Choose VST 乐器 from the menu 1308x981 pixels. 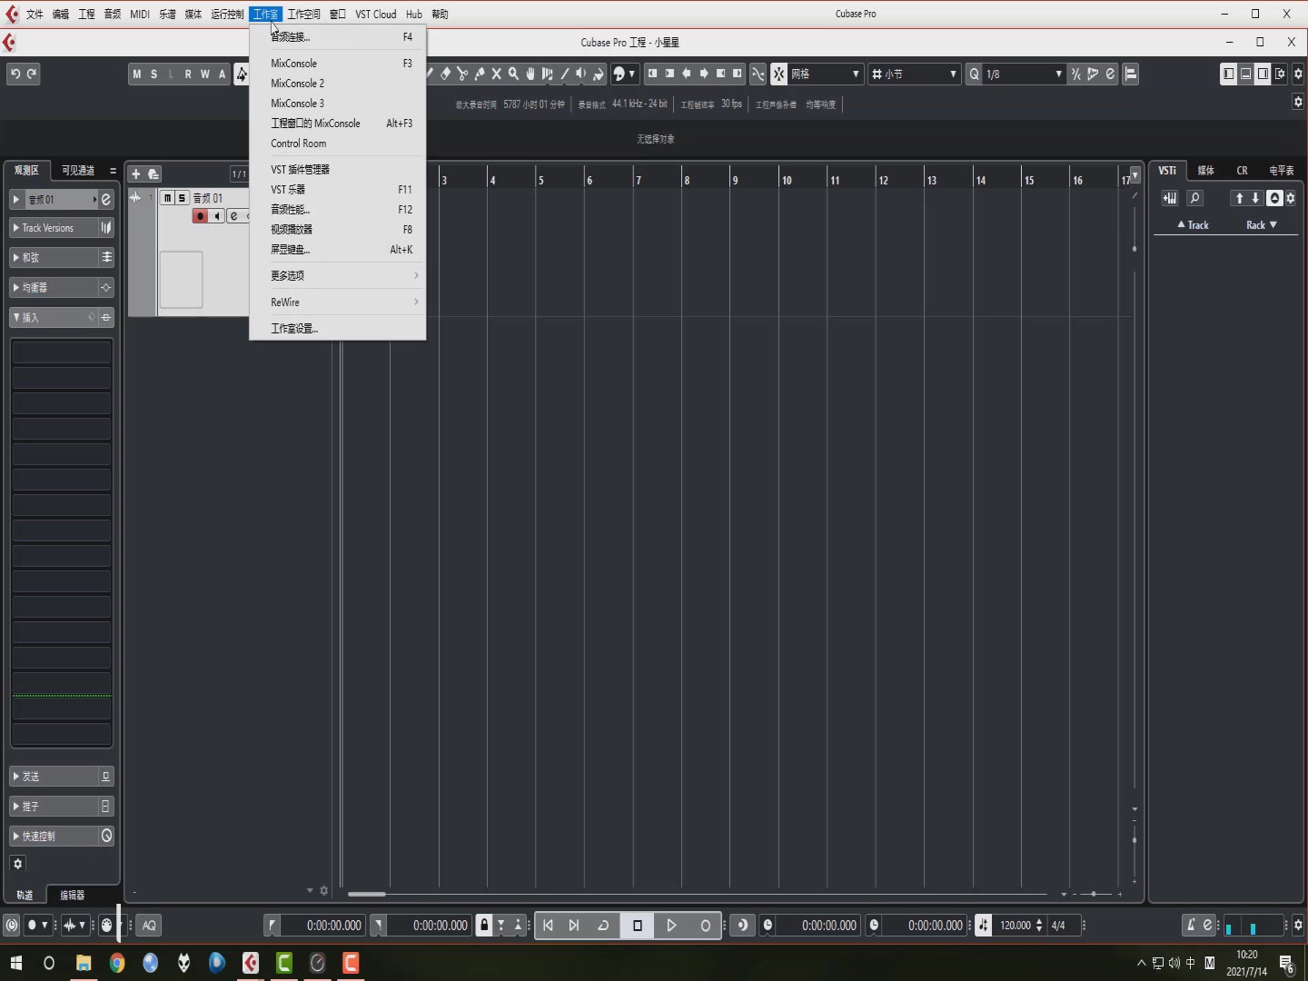point(288,189)
